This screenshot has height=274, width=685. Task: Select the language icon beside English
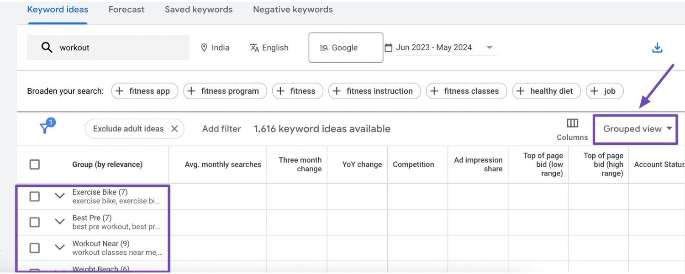(254, 47)
